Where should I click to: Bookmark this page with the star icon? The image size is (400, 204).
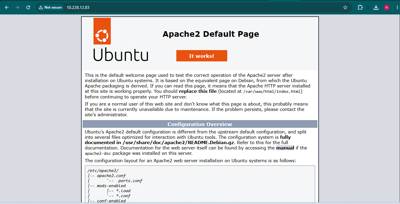(x=345, y=7)
